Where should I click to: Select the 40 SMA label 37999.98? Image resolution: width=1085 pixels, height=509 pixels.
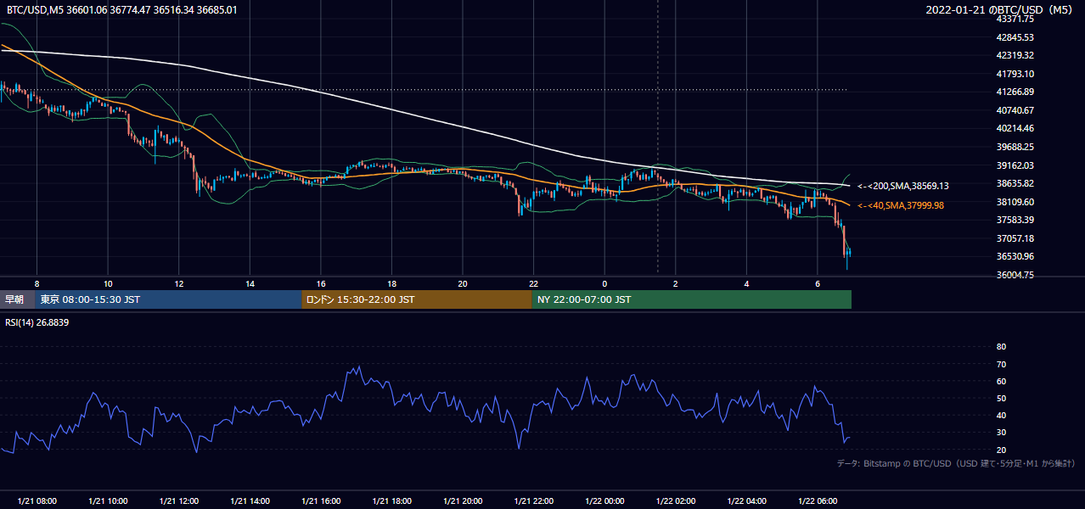tap(901, 205)
